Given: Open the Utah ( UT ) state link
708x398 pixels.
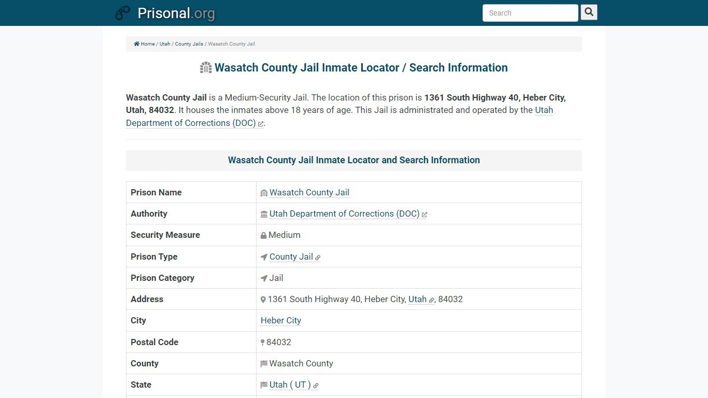Looking at the screenshot, I should [290, 385].
